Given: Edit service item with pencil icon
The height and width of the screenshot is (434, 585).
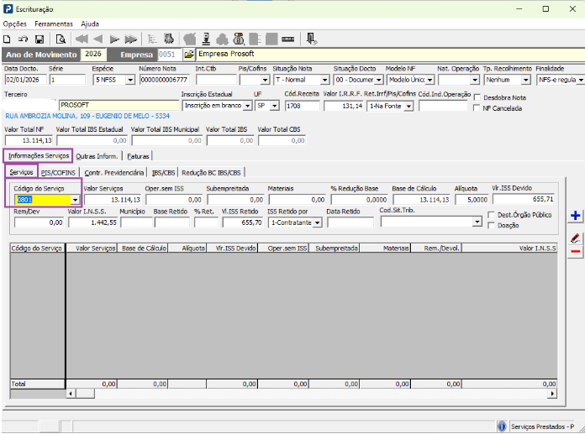Looking at the screenshot, I should 575,238.
